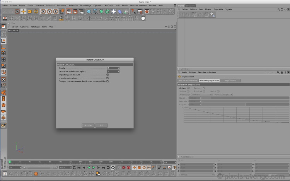Toggle Corriger la transparence des fichiers incompatibles
The width and height of the screenshot is (290, 181).
point(107,81)
